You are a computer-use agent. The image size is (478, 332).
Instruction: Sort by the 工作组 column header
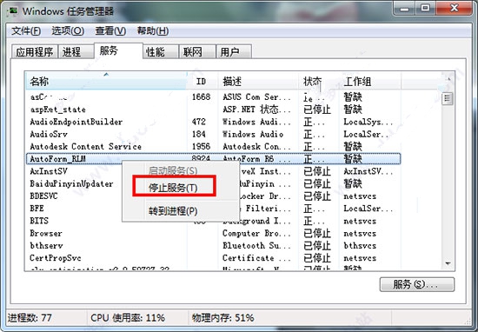369,82
